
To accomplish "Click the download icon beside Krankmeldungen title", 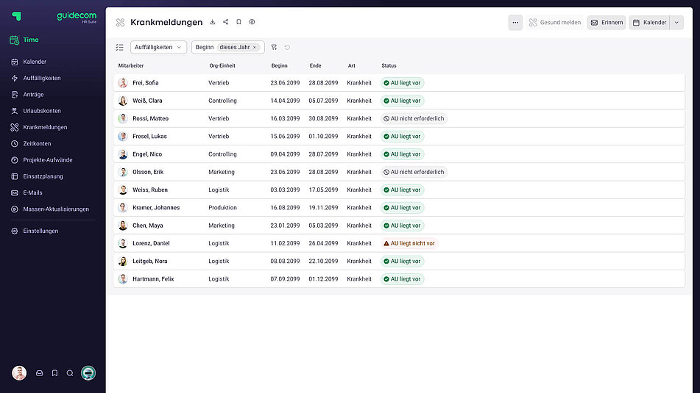I will 213,22.
